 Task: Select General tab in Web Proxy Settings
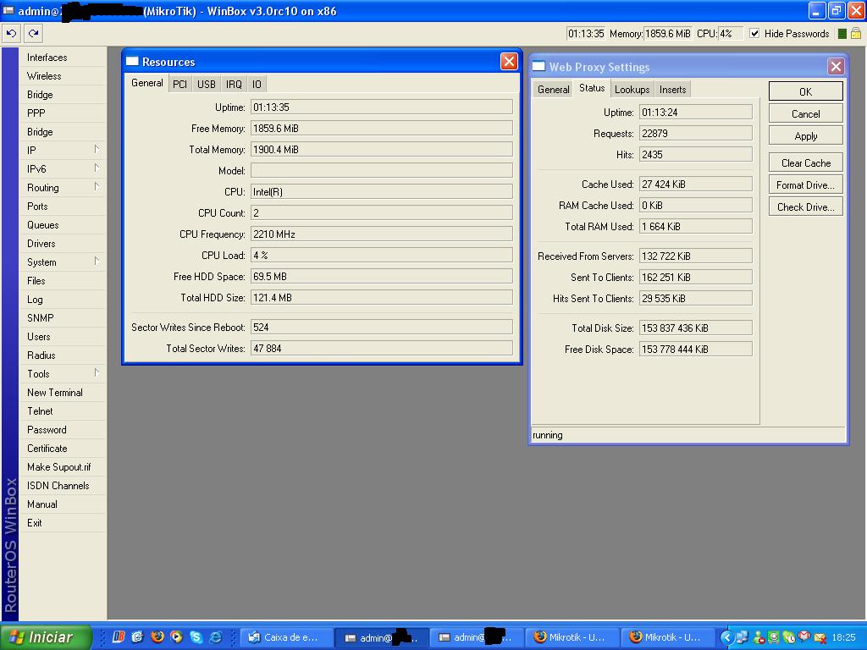[553, 90]
